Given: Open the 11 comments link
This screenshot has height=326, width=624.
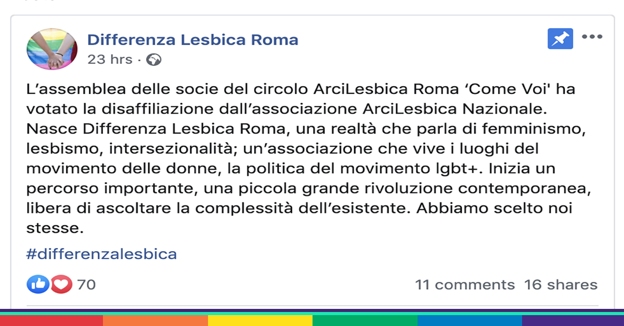Looking at the screenshot, I should click(465, 285).
